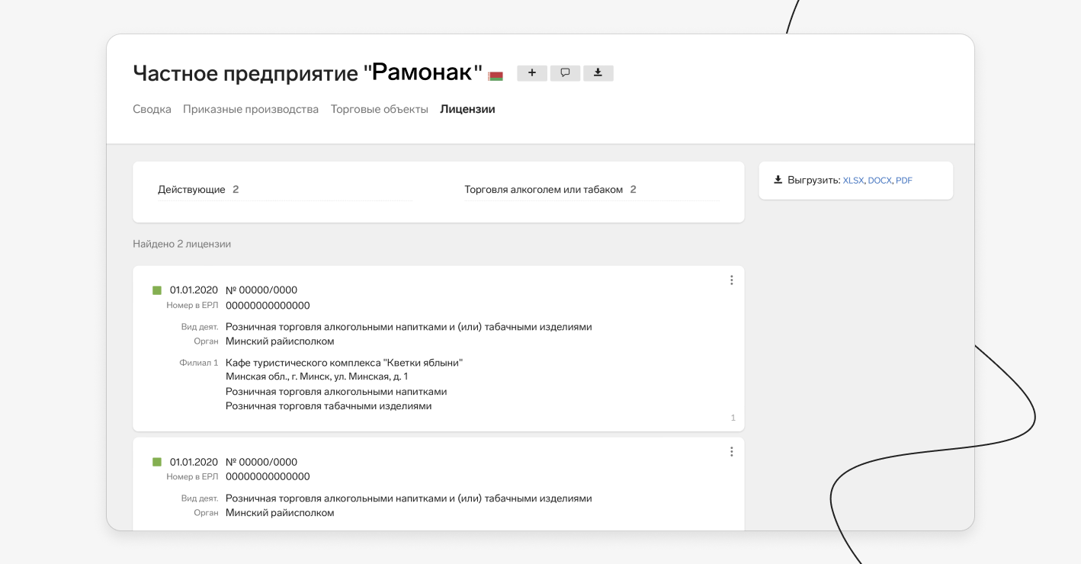Go to the Торговые объекты tab

click(x=379, y=109)
